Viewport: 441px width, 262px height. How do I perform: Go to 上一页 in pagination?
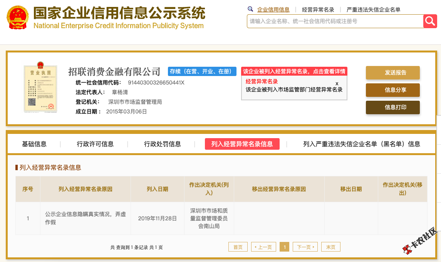(263, 247)
